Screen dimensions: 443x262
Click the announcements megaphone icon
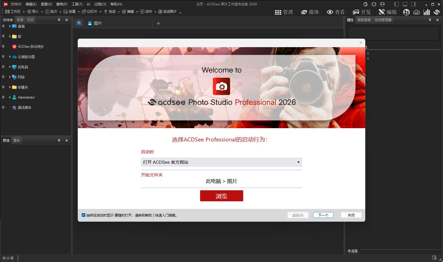point(366,4)
